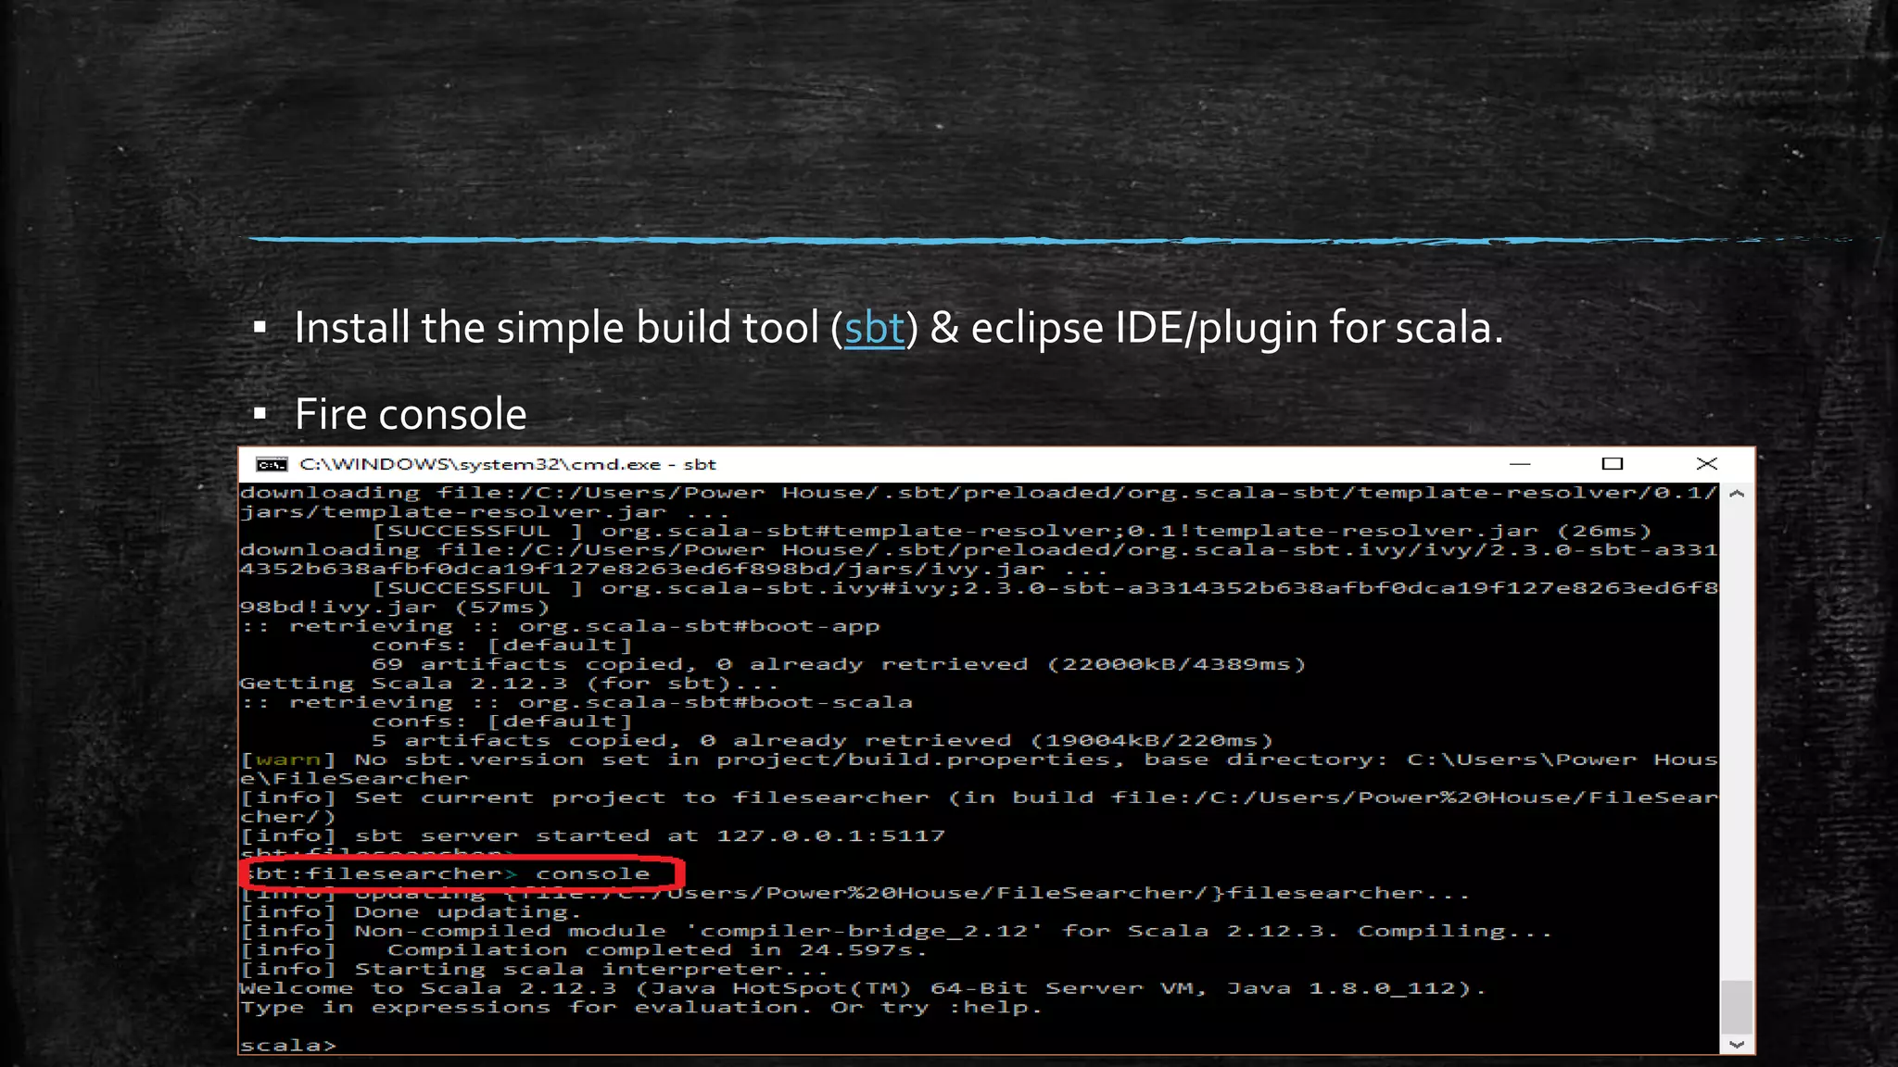Click the console scrollbar up arrow
Screen dimensions: 1898x1067
(x=1737, y=495)
